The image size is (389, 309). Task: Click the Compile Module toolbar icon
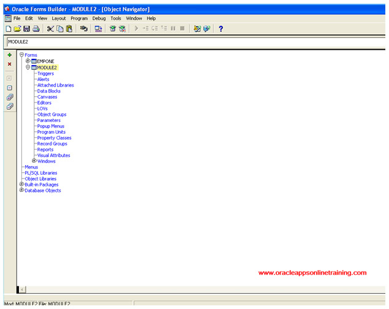tap(98, 29)
